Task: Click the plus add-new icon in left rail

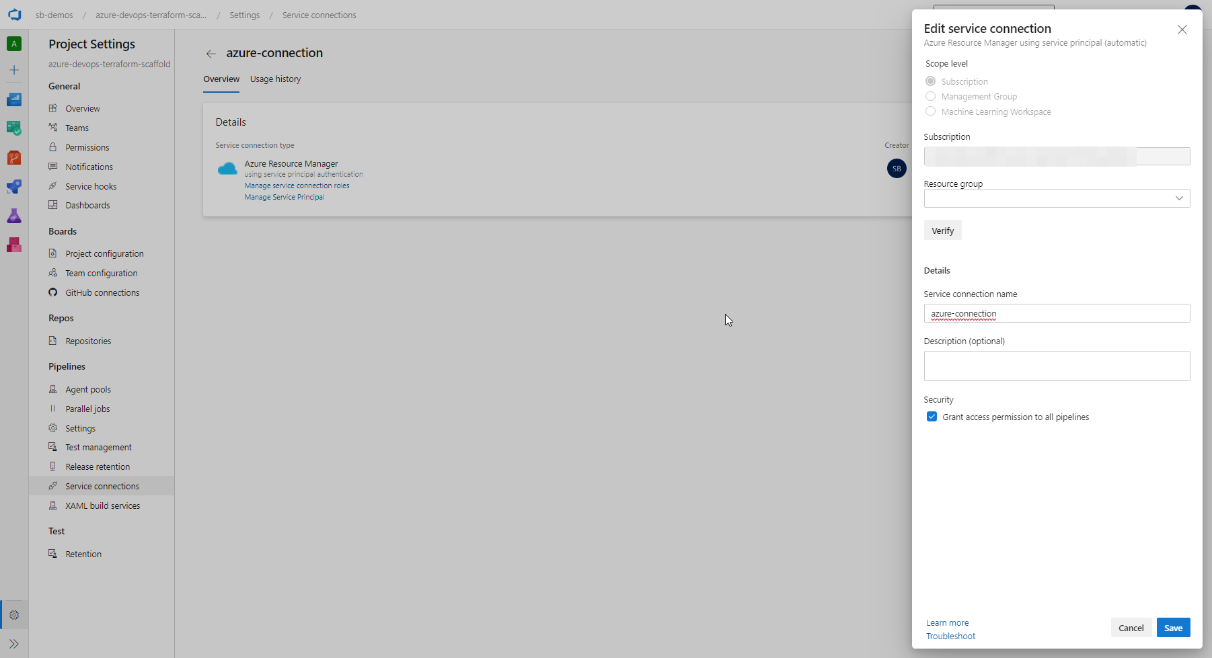Action: pyautogui.click(x=14, y=70)
